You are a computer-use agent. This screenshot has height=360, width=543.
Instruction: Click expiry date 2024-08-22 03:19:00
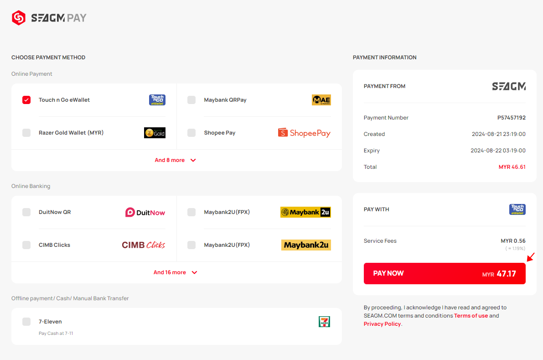click(x=498, y=151)
